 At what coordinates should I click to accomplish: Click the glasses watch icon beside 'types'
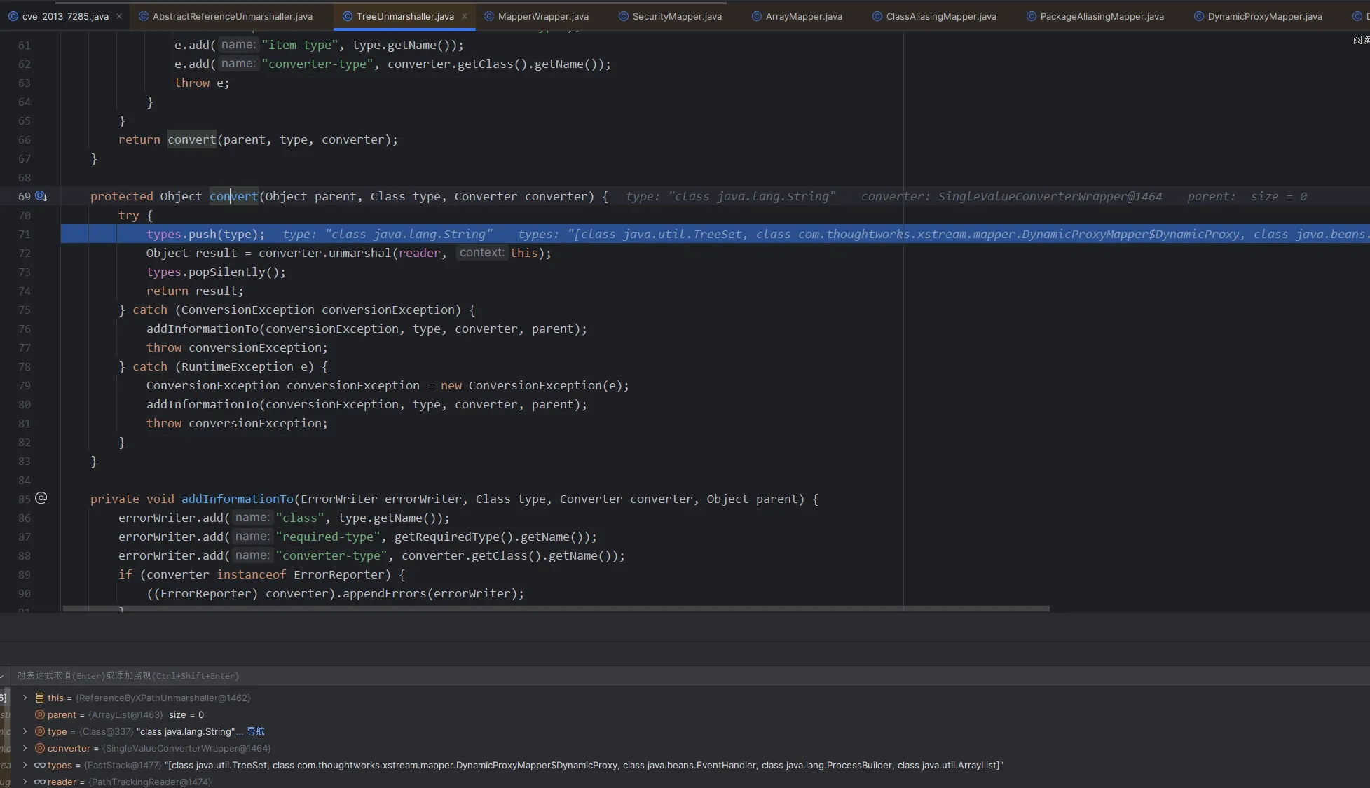click(x=40, y=765)
